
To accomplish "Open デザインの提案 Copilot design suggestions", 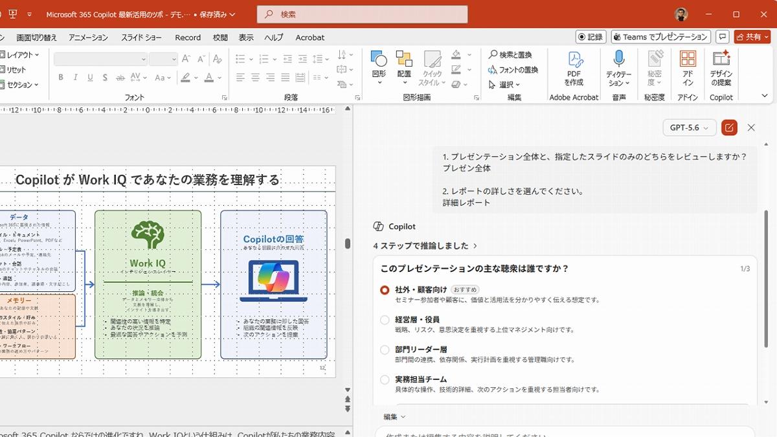I will tap(721, 69).
